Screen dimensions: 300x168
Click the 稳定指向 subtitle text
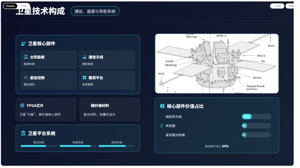29,84
